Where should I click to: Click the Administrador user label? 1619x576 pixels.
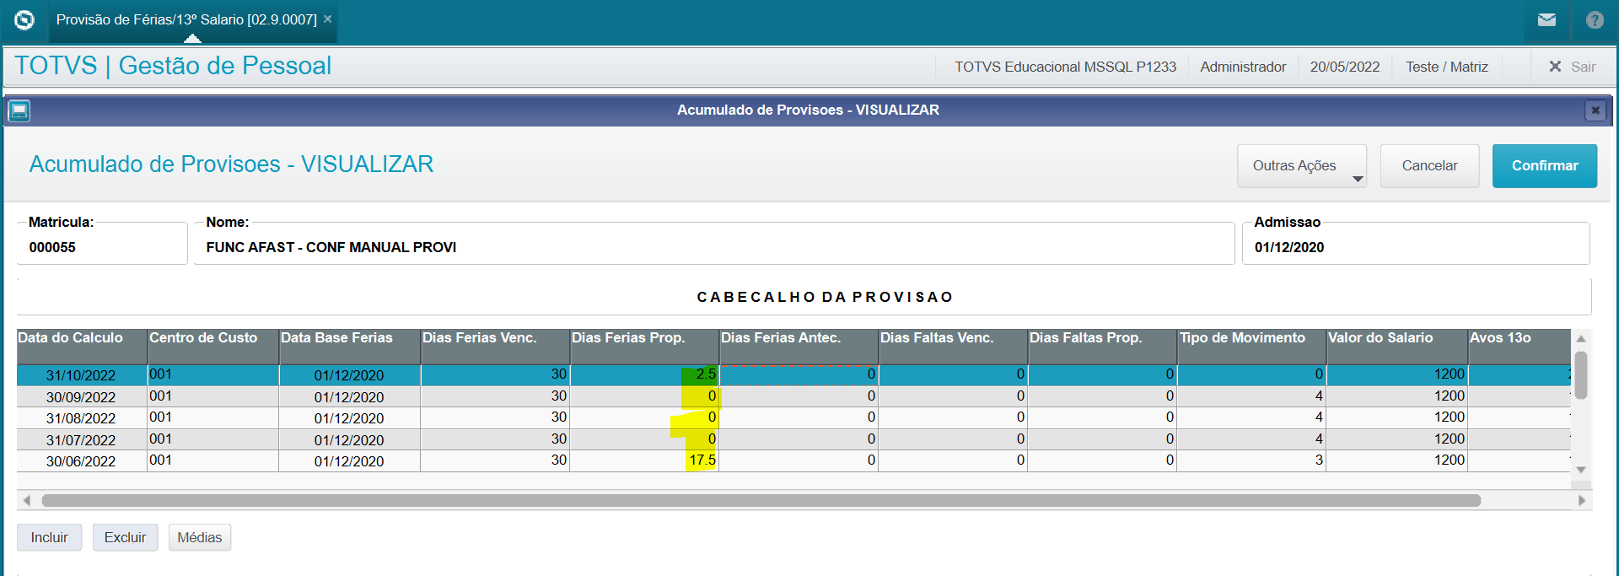[1243, 67]
